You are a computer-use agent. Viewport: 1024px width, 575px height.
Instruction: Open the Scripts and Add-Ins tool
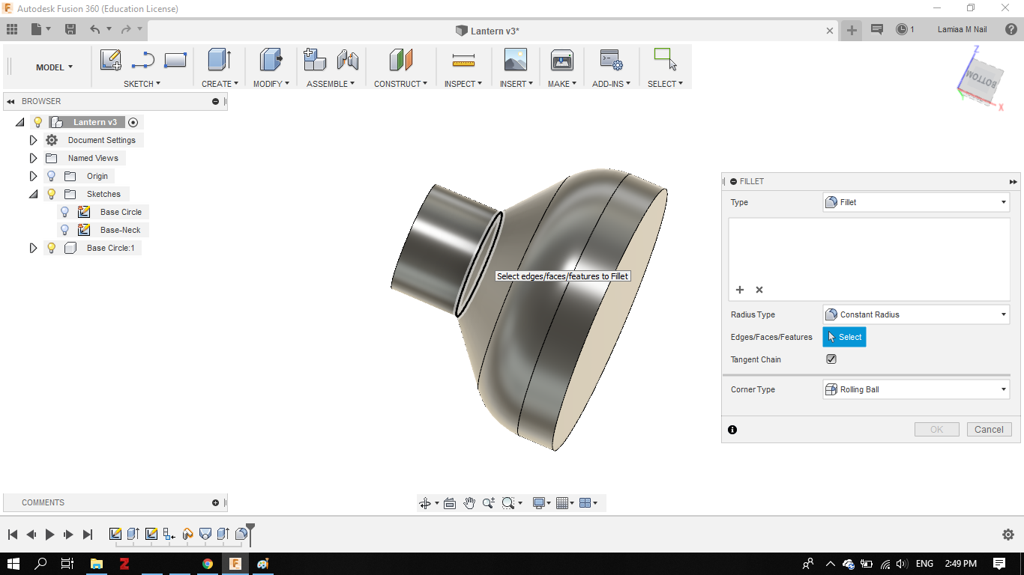[611, 60]
